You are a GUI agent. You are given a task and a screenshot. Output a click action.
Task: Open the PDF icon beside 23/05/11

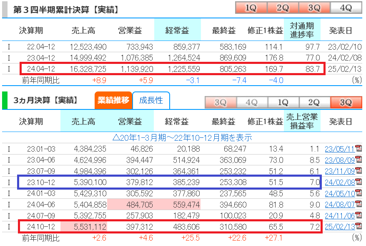click(358, 148)
